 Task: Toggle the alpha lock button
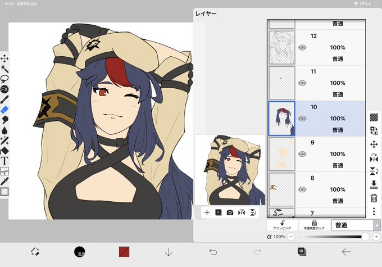pyautogui.click(x=314, y=225)
